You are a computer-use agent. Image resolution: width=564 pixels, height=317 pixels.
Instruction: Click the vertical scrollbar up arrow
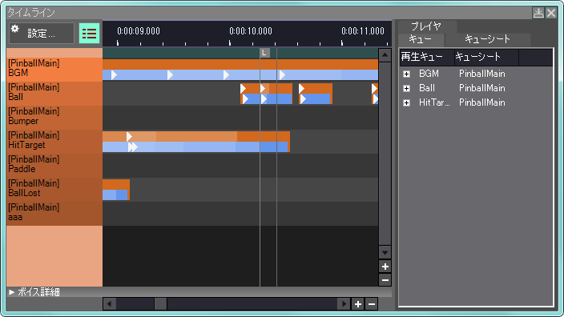tap(385, 55)
